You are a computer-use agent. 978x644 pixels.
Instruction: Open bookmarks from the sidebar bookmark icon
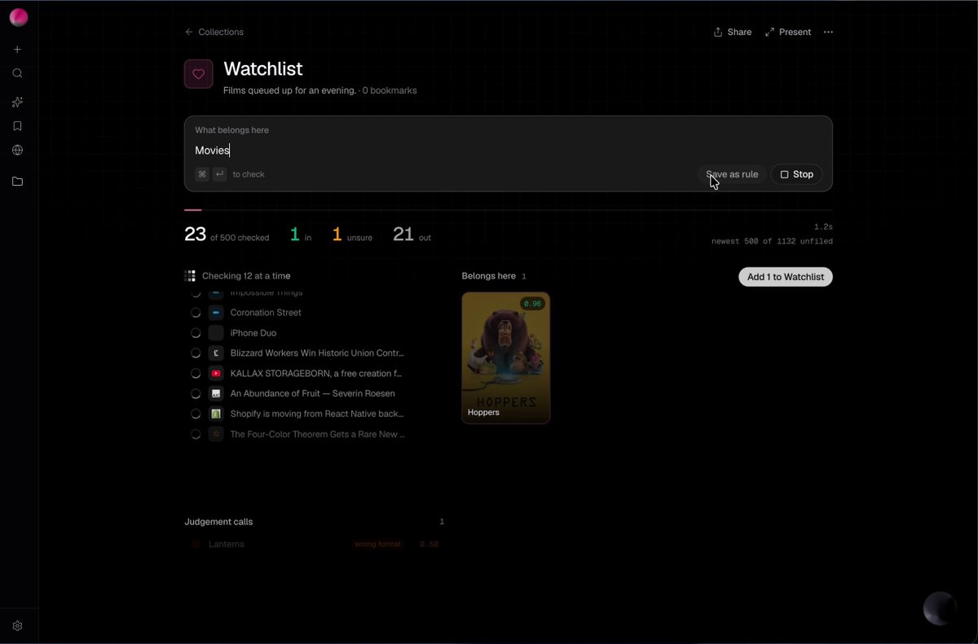17,126
